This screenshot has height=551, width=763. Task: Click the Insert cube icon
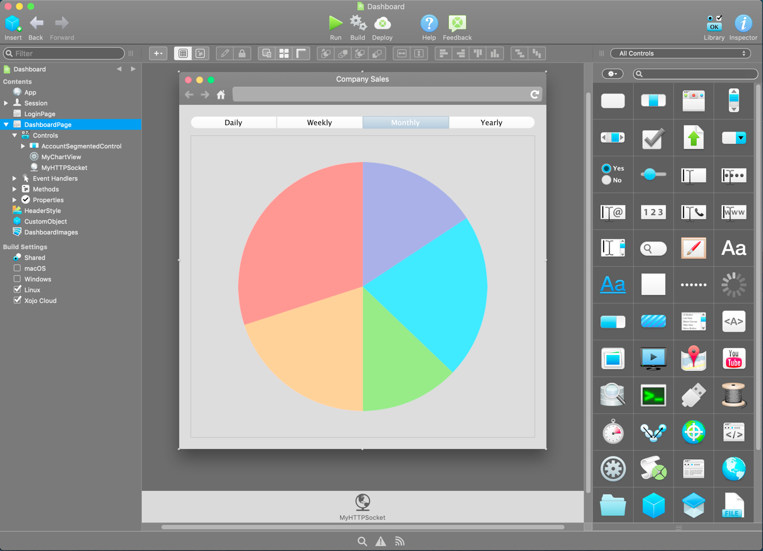point(13,23)
